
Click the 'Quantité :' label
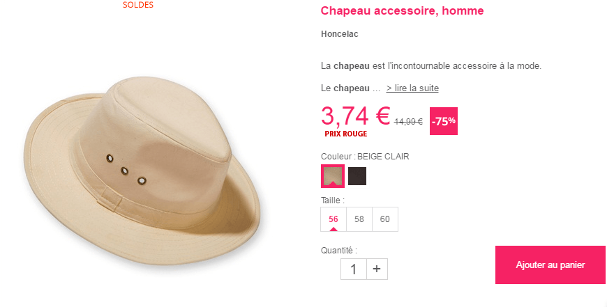(x=339, y=251)
